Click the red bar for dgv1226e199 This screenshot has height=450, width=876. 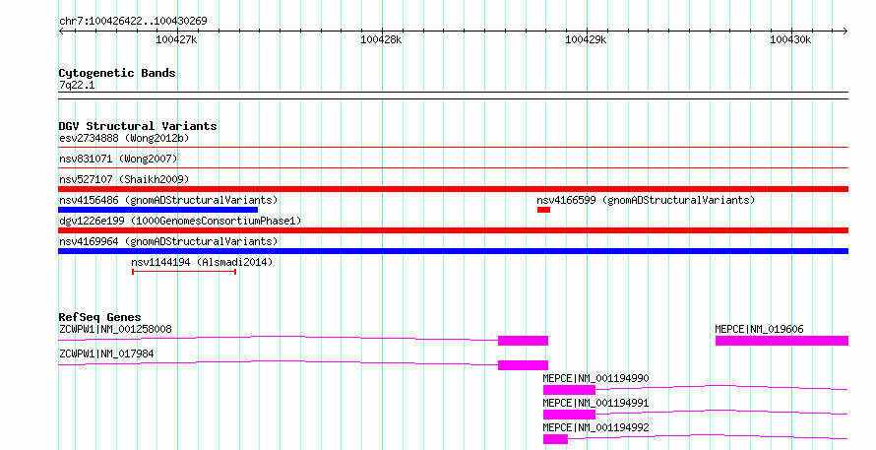pos(453,230)
